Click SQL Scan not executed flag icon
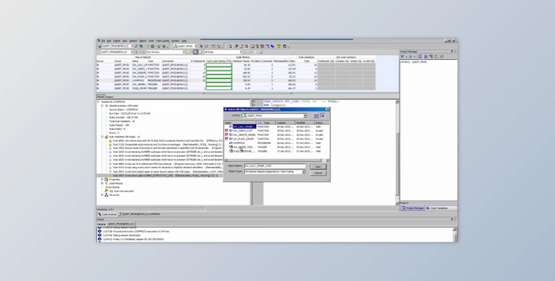Screen dimensions: 555x281 [x=106, y=191]
